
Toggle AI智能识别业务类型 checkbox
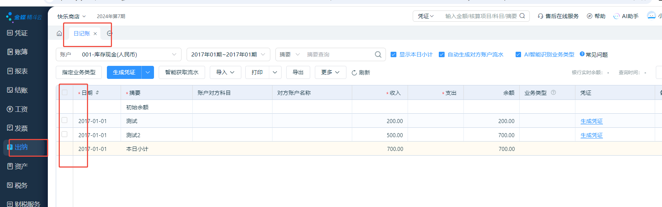pos(518,55)
